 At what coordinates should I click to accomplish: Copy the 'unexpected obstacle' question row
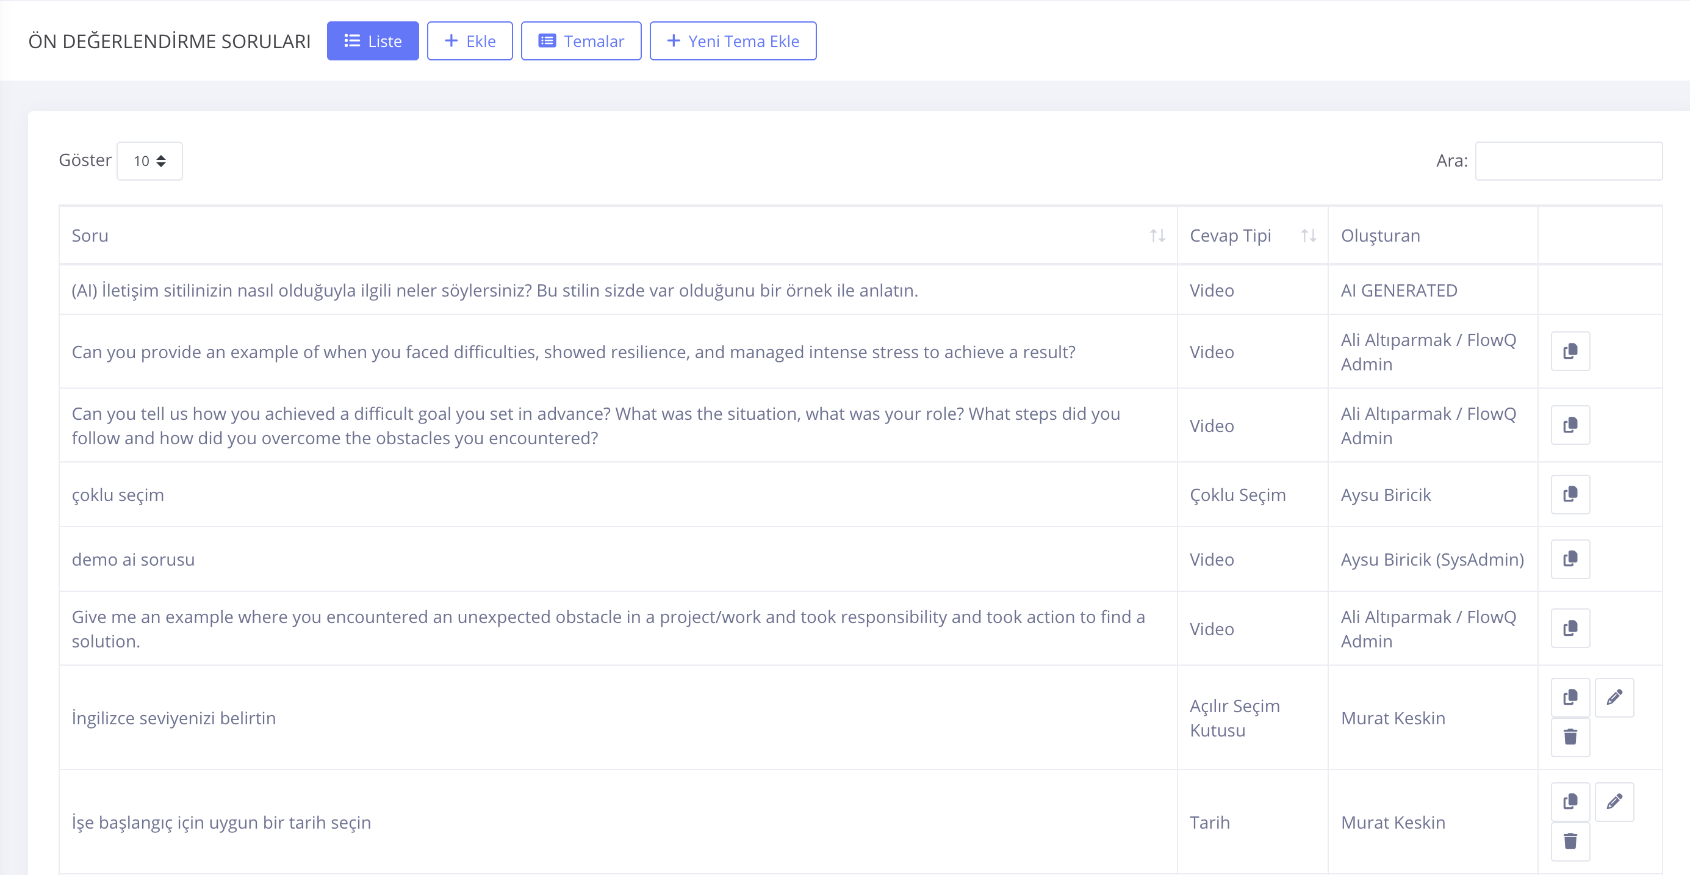point(1570,628)
